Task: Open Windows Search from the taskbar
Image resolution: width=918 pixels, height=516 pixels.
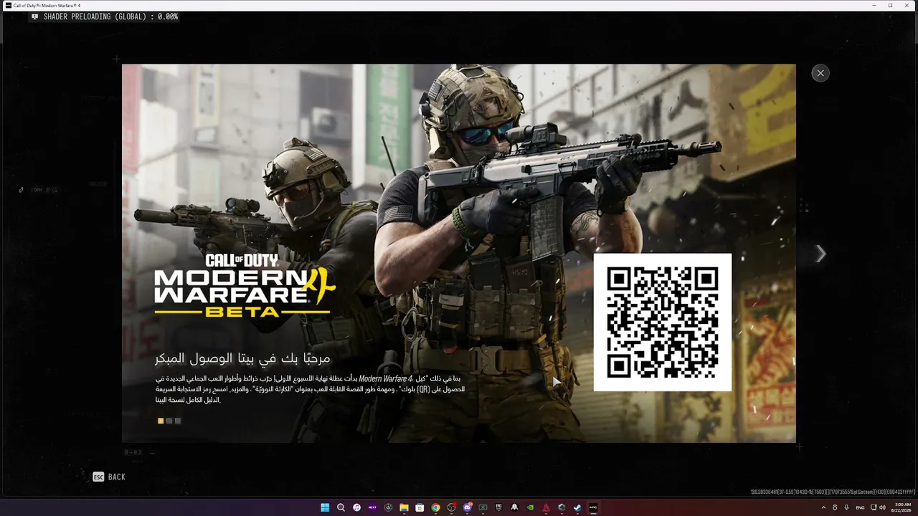Action: (341, 507)
